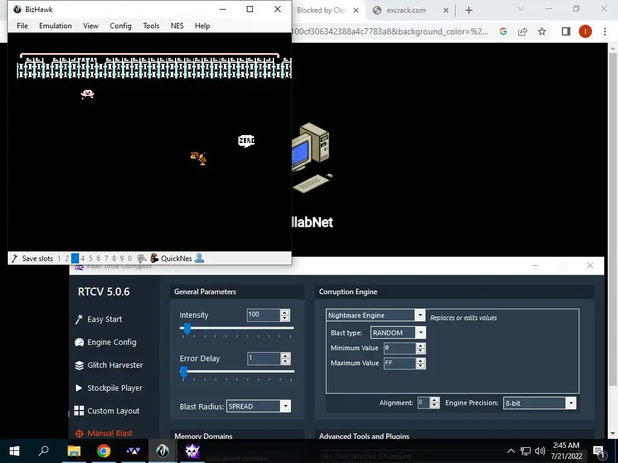Click the Error Delay value field
Screen dimensions: 618x463
(x=263, y=358)
